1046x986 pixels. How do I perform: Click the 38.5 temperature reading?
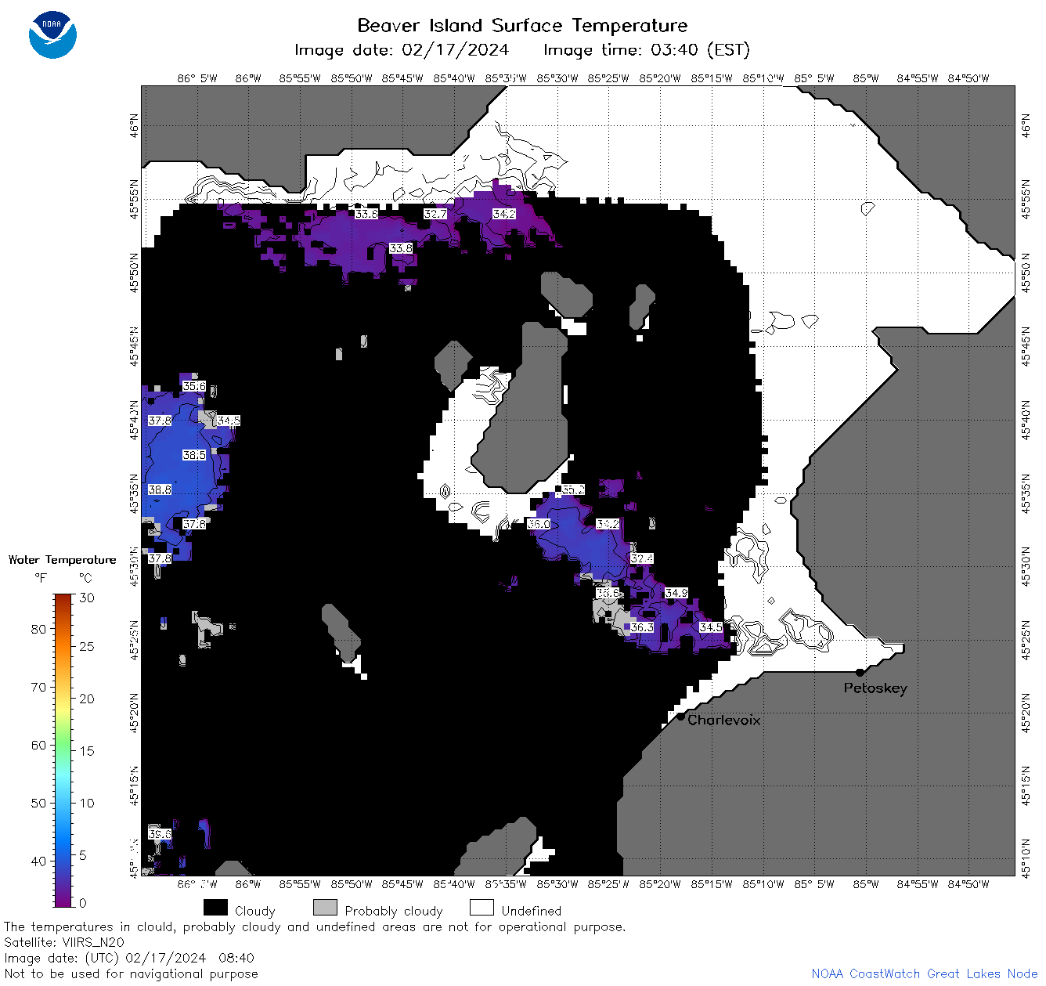pyautogui.click(x=194, y=455)
